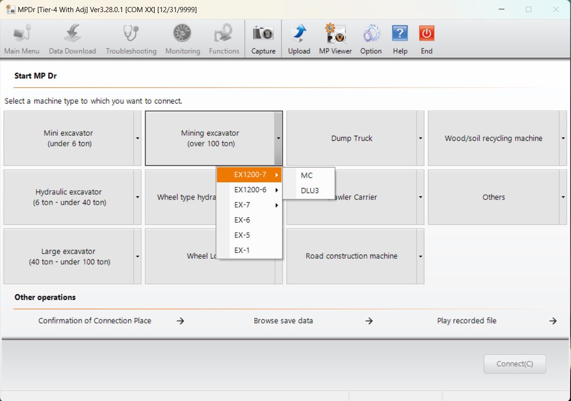
Task: Click End to exit MPDr
Action: pyautogui.click(x=426, y=39)
